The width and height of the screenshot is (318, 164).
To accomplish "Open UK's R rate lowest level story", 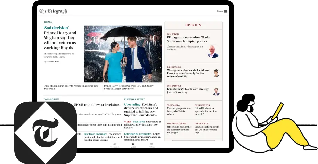I will pyautogui.click(x=97, y=105).
